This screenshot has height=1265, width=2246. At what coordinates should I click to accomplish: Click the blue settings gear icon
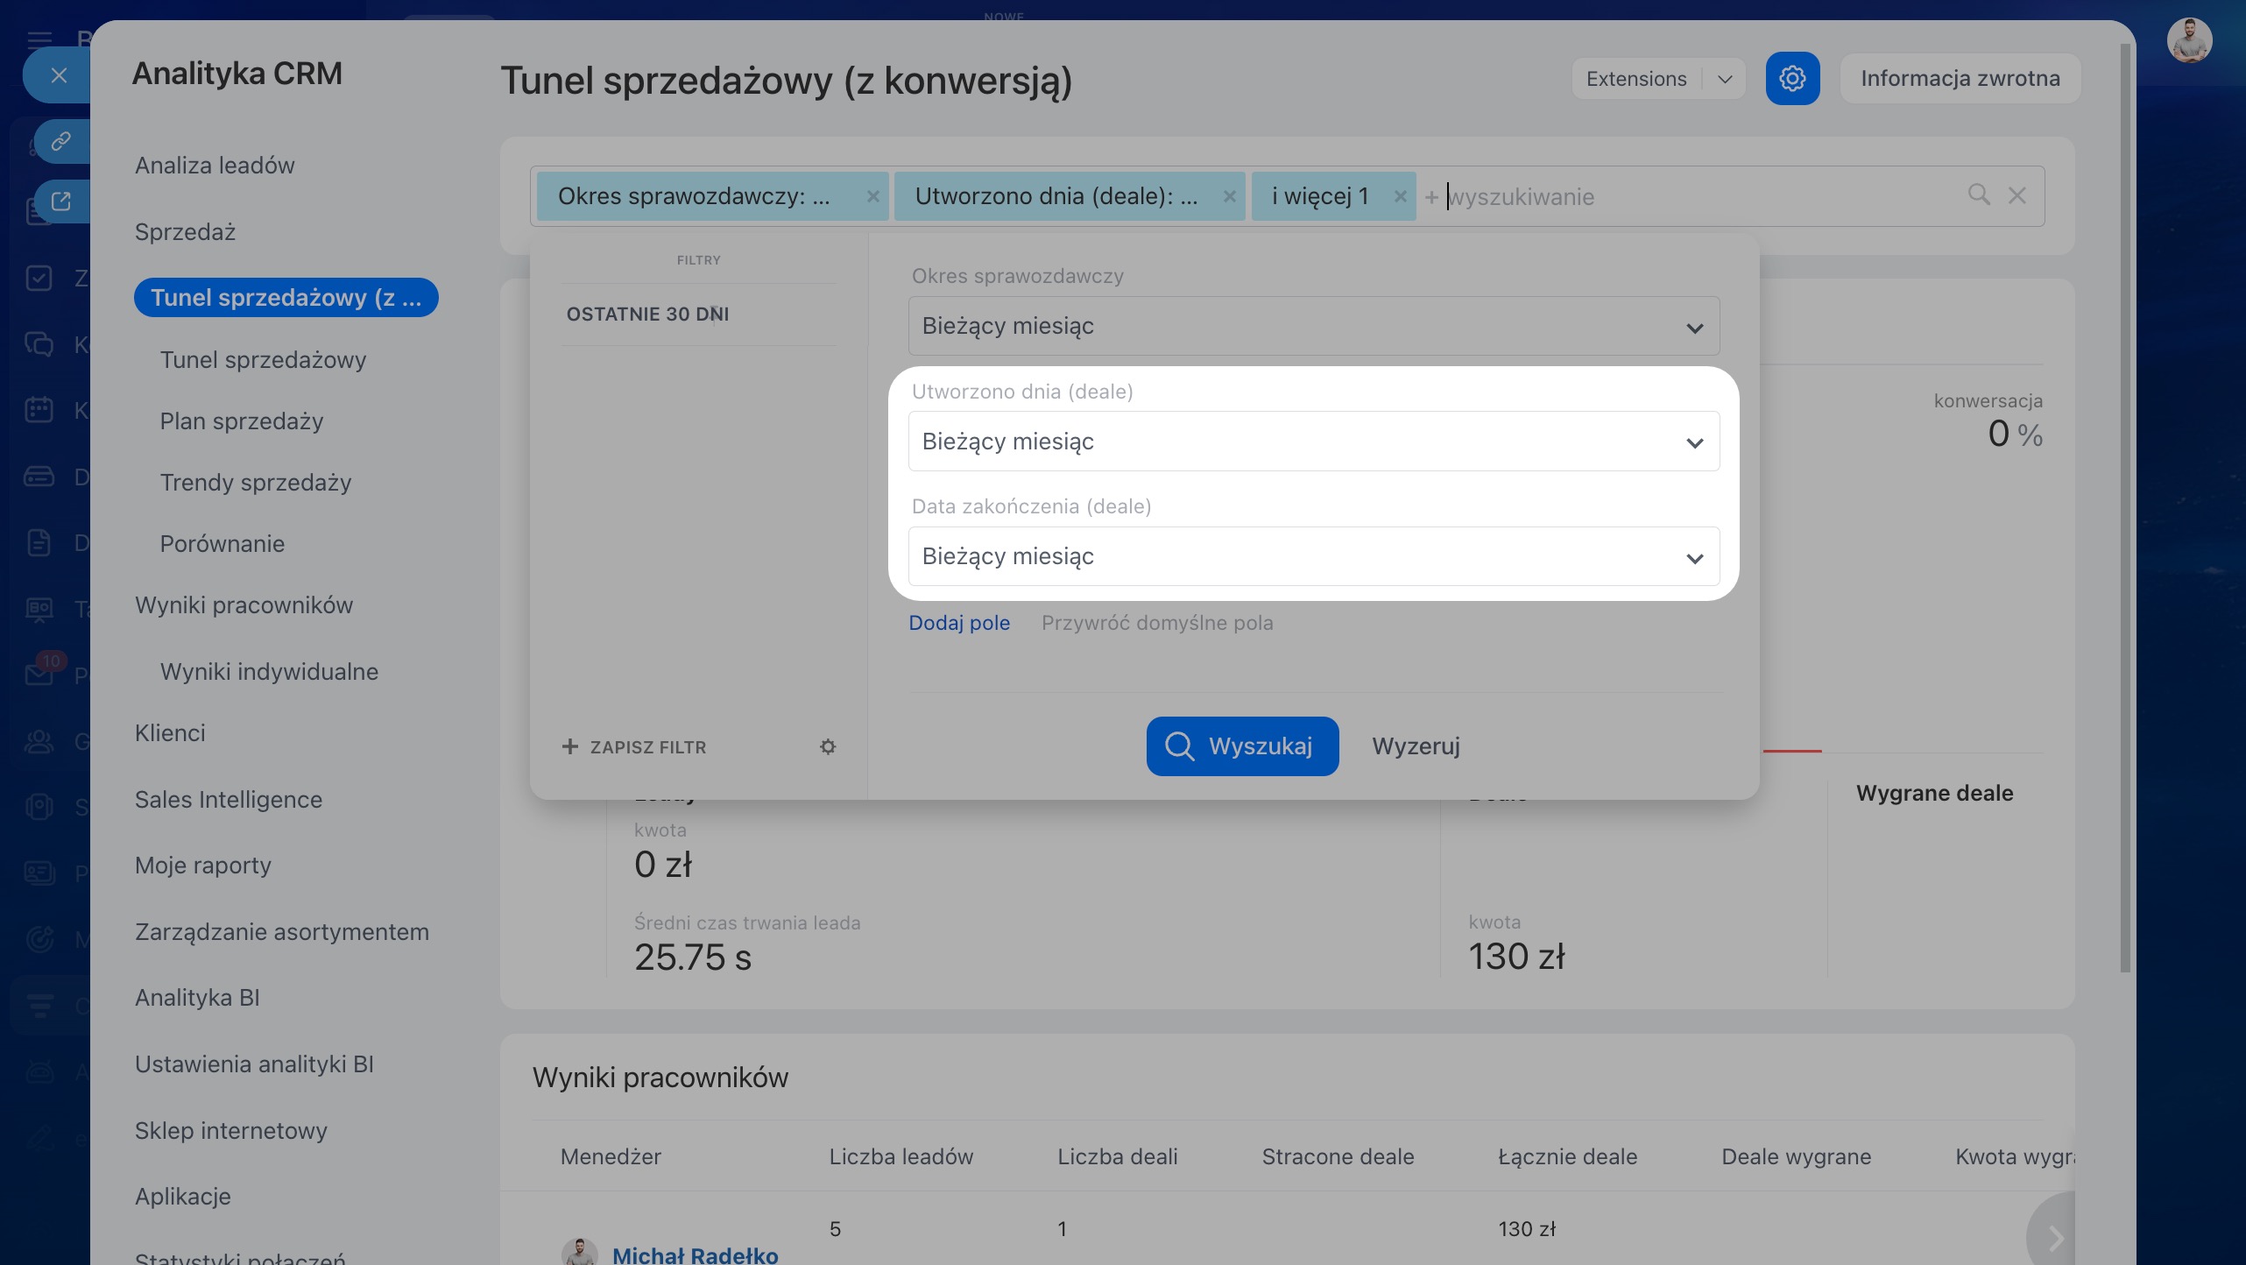[x=1792, y=79]
